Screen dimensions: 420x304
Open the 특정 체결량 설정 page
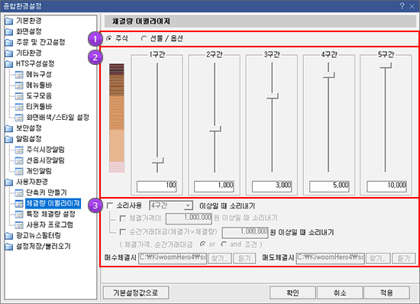tap(50, 214)
